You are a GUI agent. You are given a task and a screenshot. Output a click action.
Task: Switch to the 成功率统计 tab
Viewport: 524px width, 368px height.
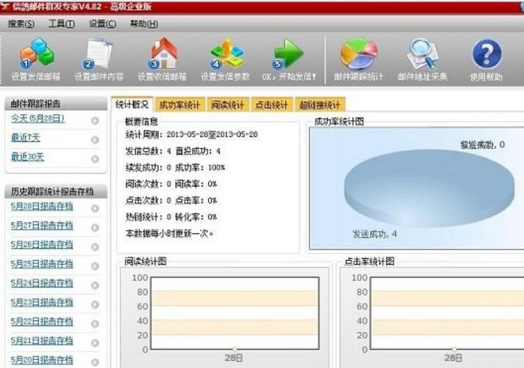(180, 105)
